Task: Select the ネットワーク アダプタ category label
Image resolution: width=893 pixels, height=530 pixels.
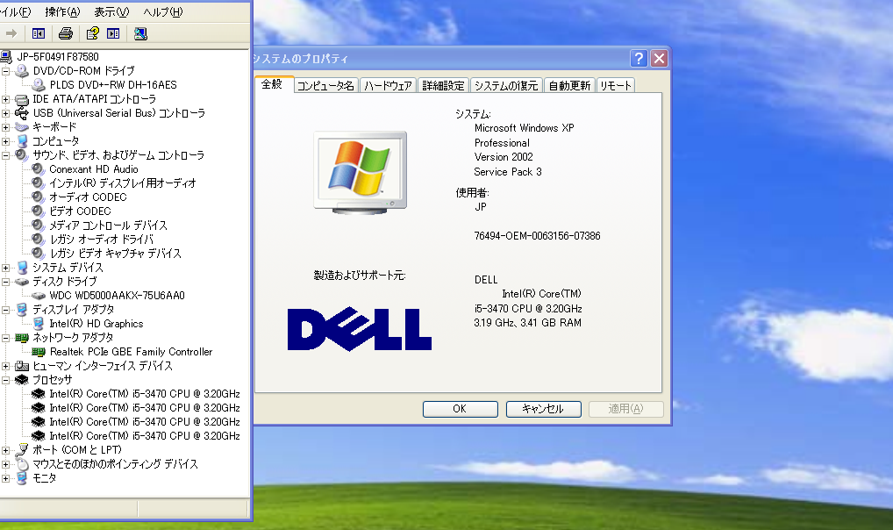Action: click(x=73, y=338)
